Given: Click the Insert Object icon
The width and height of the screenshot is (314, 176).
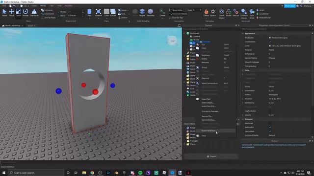Looking at the screenshot, I should 221,14.
